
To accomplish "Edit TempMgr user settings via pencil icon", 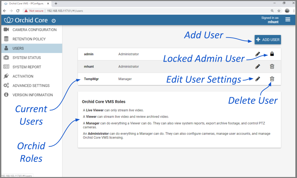I will coord(258,79).
